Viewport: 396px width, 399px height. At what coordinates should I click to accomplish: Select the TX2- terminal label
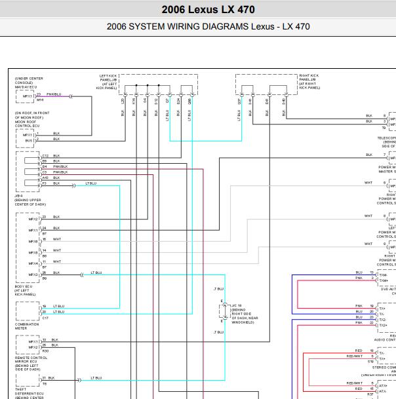pos(383,320)
